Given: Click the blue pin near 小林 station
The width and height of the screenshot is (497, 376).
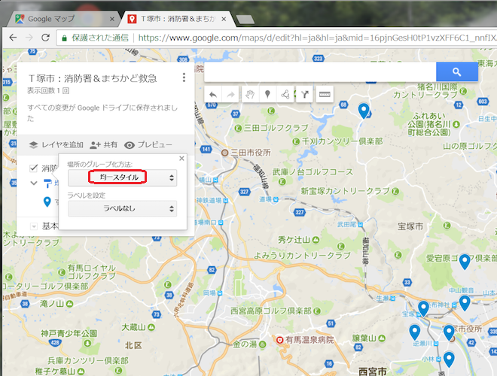Looking at the screenshot, I should tap(449, 359).
